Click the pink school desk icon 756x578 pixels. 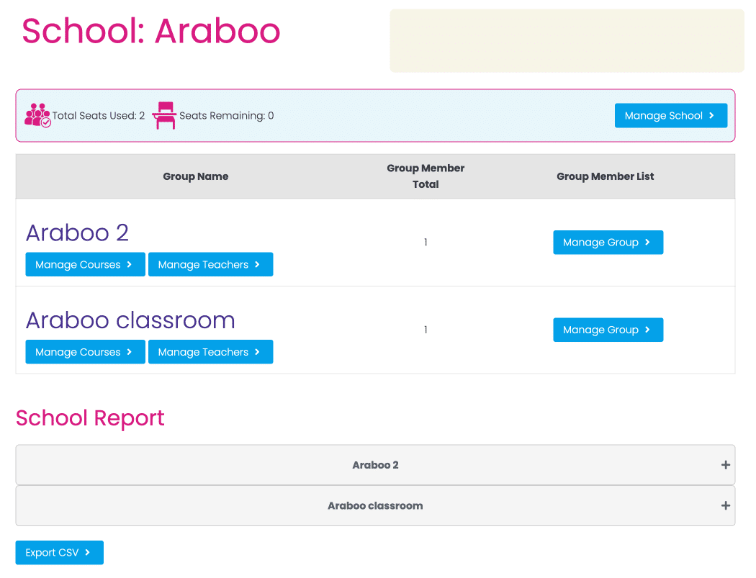pos(164,115)
